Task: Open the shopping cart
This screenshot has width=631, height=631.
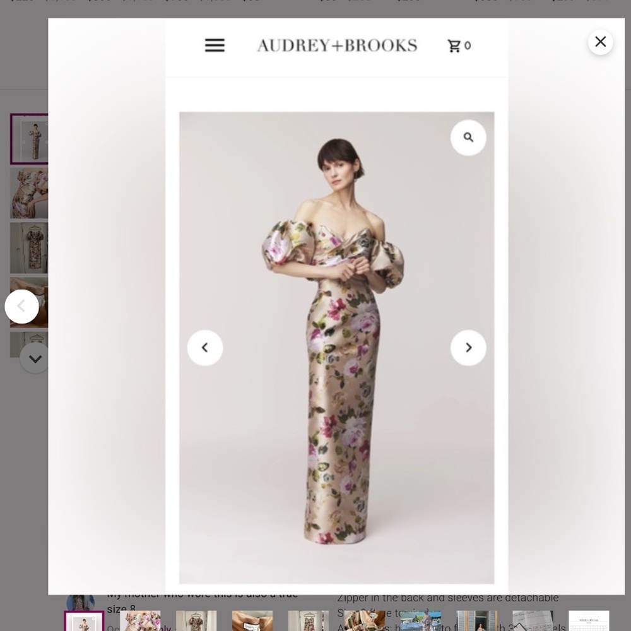Action: point(459,45)
